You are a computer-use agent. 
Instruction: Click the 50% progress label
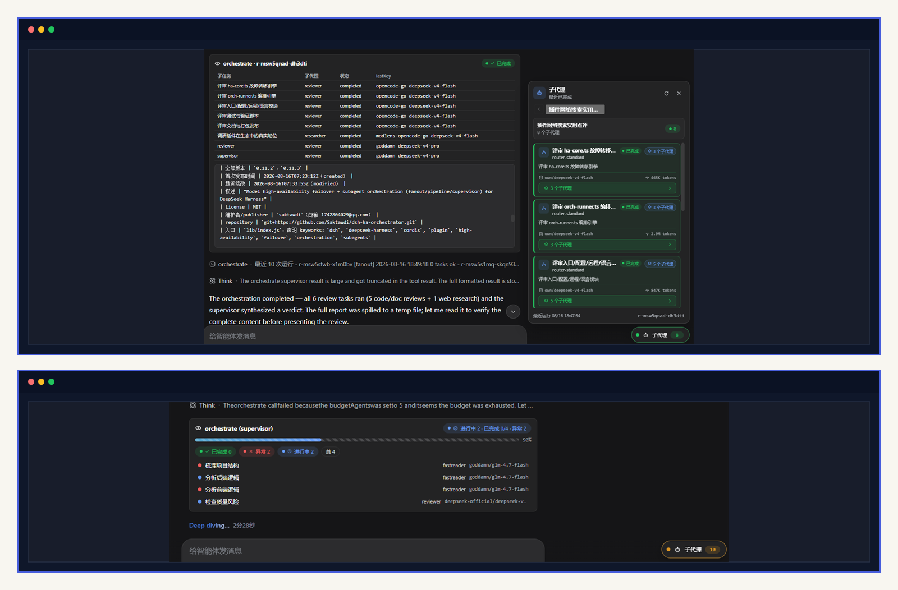coord(526,440)
